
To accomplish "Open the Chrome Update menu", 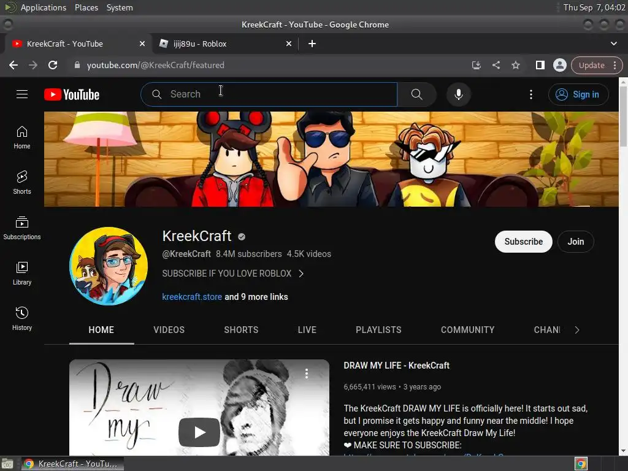I will point(597,65).
